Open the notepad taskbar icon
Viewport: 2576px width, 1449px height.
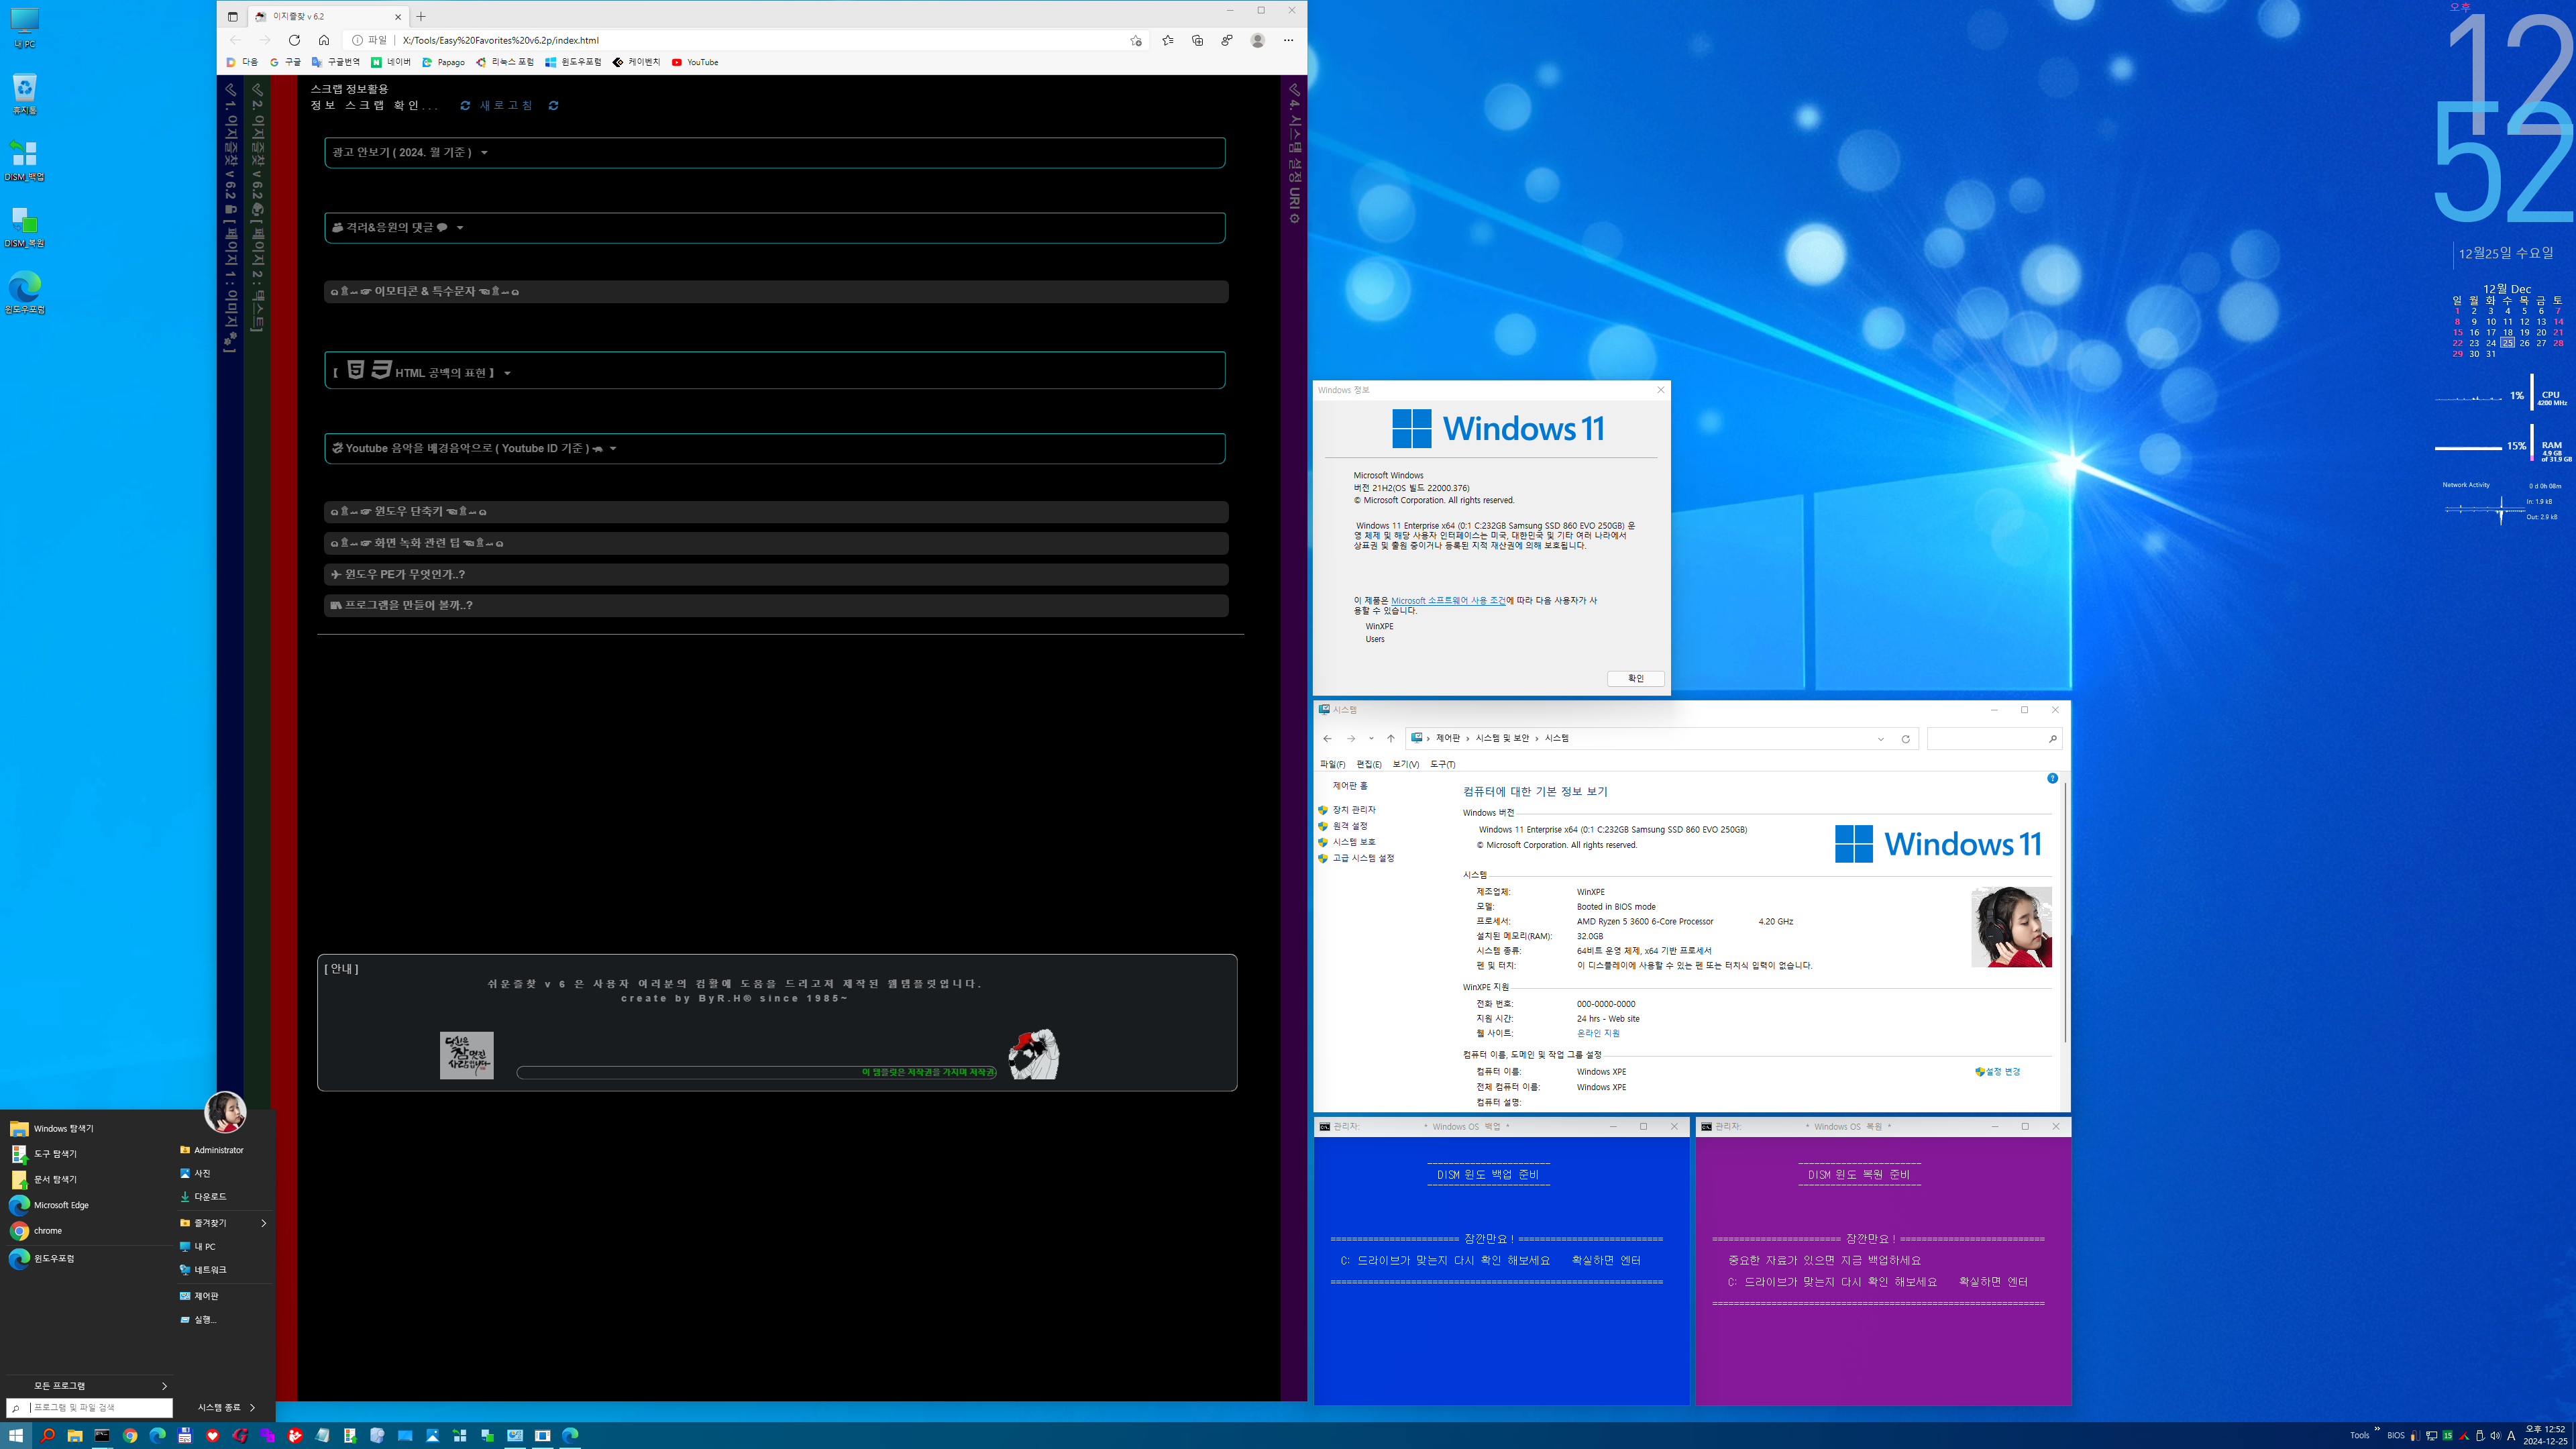click(322, 1435)
